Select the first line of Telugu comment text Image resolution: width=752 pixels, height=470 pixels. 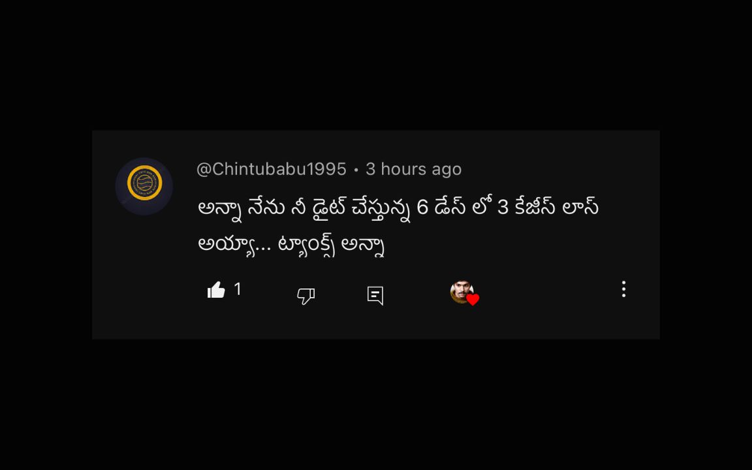pos(398,208)
